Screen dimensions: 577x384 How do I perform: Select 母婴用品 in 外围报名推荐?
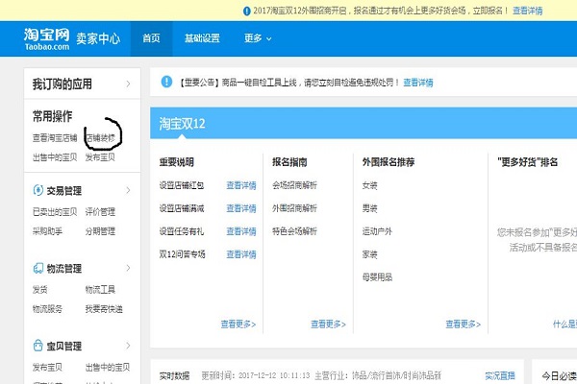tap(377, 277)
